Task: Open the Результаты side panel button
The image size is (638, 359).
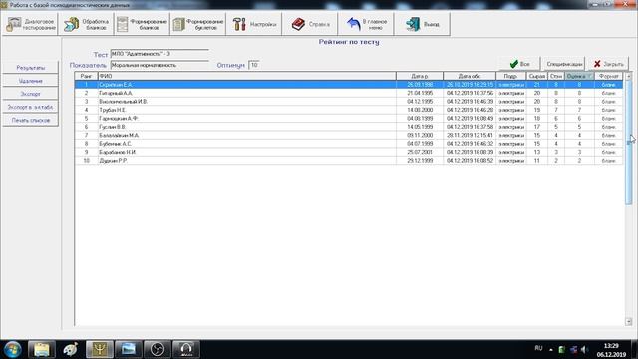Action: pos(31,68)
